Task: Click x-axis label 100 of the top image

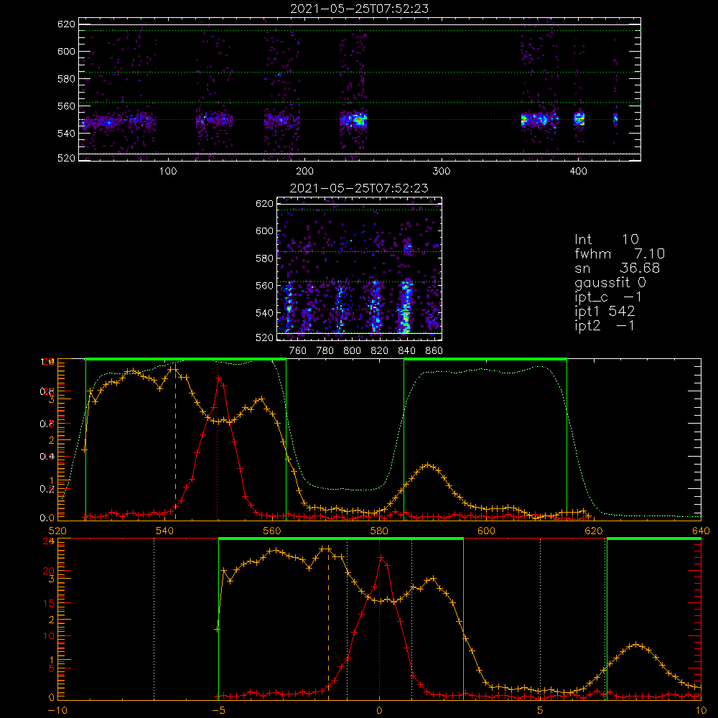Action: tap(168, 172)
